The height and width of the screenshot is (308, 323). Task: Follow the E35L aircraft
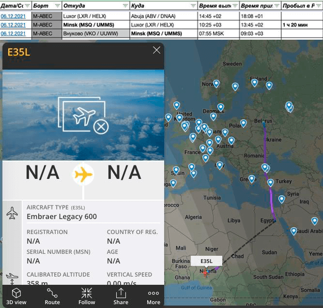[x=87, y=296]
